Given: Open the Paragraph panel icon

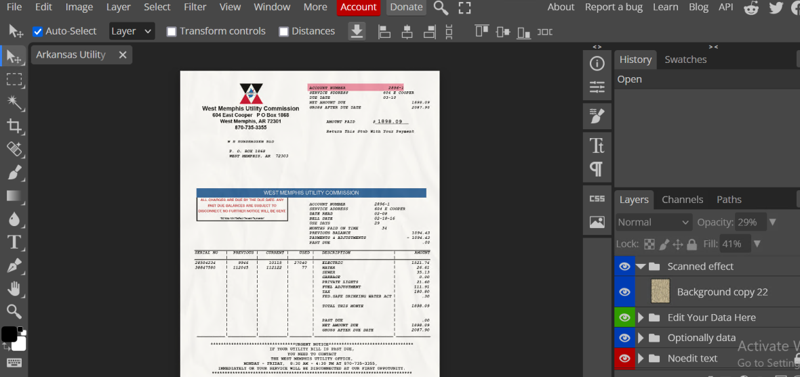Looking at the screenshot, I should (597, 169).
